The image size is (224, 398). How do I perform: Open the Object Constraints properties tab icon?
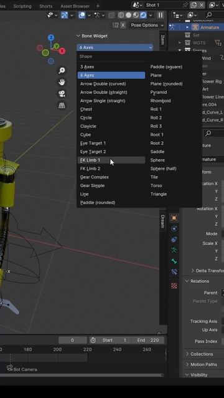pyautogui.click(x=174, y=239)
